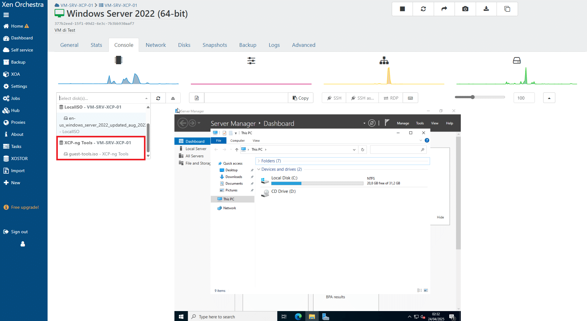The width and height of the screenshot is (587, 321).
Task: Open the Network tab
Action: pyautogui.click(x=155, y=45)
